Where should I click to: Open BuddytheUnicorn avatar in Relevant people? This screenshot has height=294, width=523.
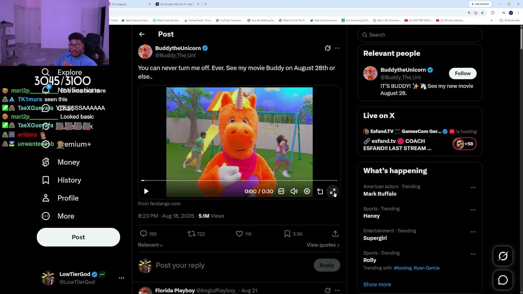[x=370, y=73]
